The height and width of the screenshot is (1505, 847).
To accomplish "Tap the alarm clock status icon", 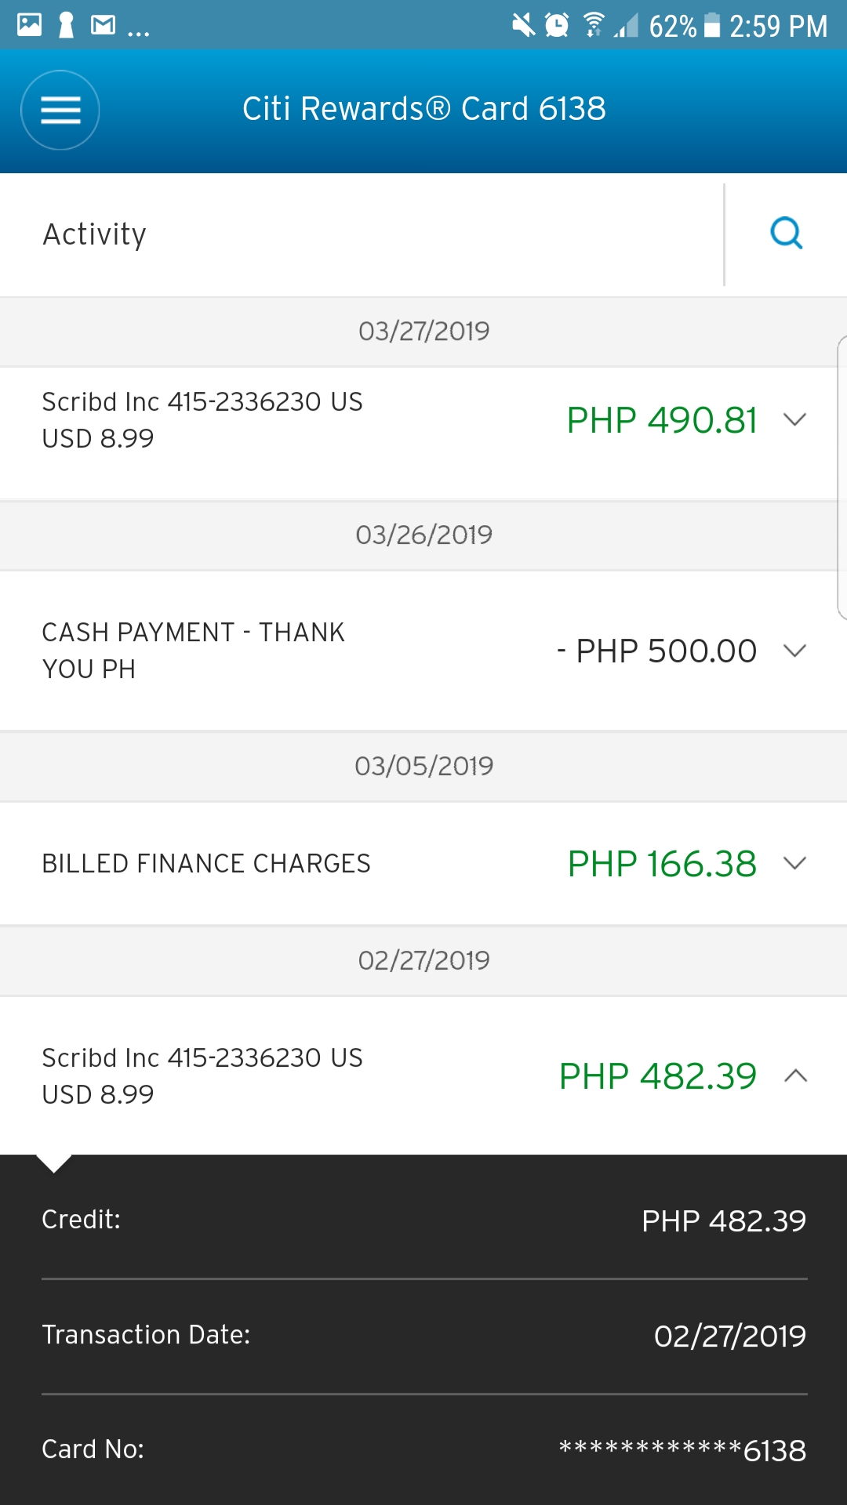I will (x=557, y=26).
